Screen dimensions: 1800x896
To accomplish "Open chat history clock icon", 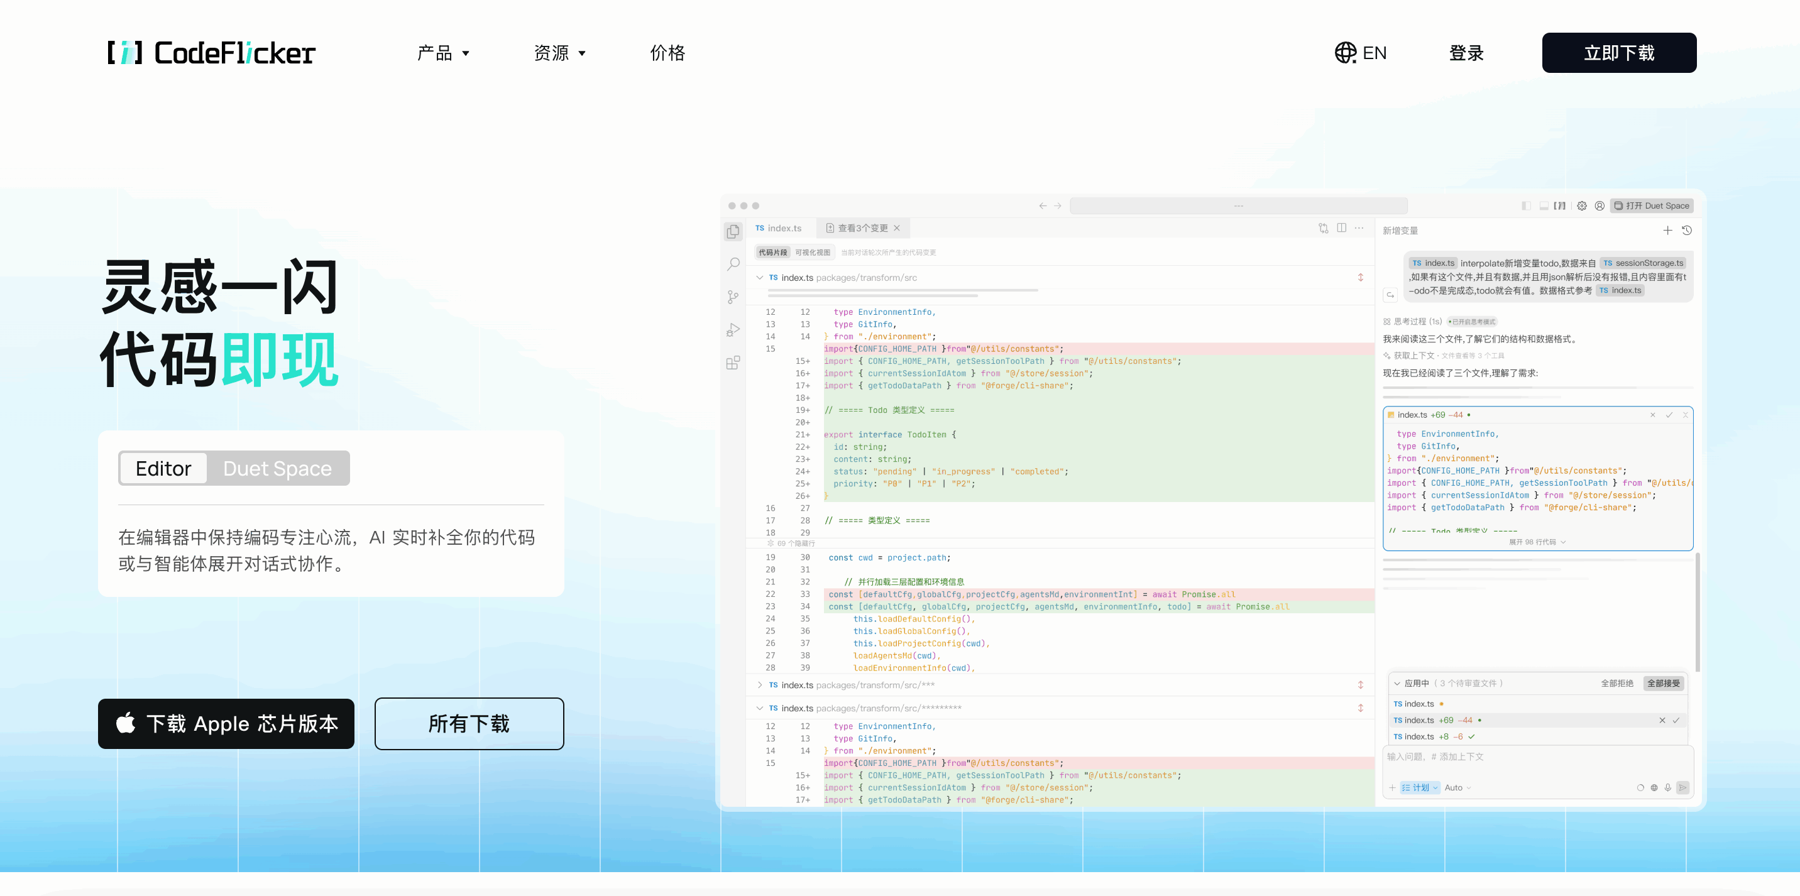I will click(x=1687, y=231).
